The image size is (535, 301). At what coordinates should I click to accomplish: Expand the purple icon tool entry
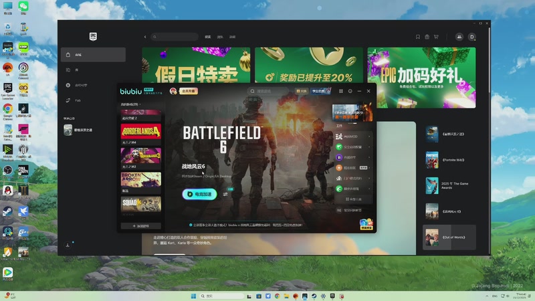pos(353,157)
